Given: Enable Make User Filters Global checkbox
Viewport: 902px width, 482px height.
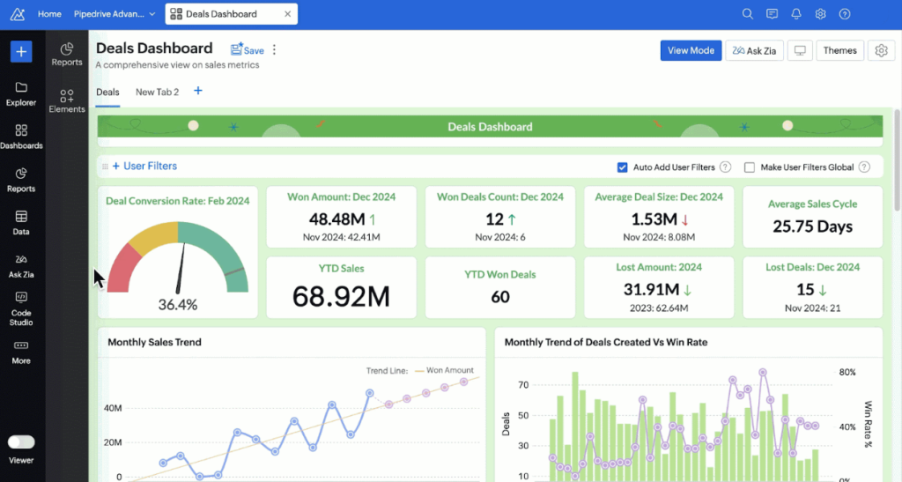Looking at the screenshot, I should 750,167.
